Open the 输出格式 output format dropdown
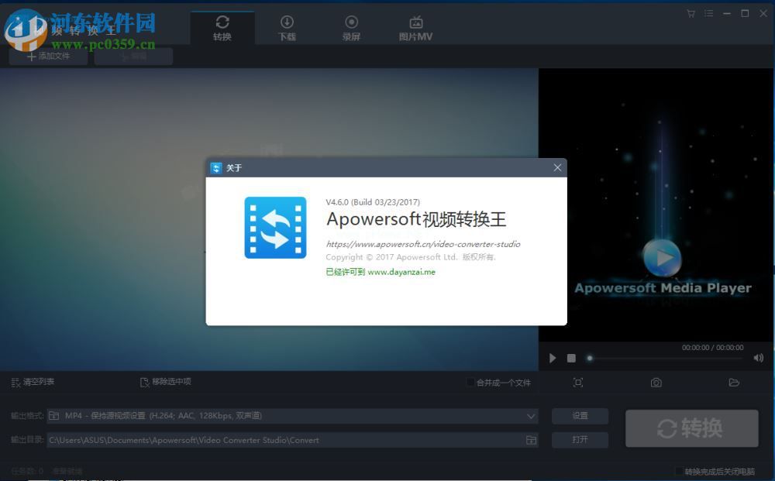Viewport: 775px width, 481px height. click(532, 415)
